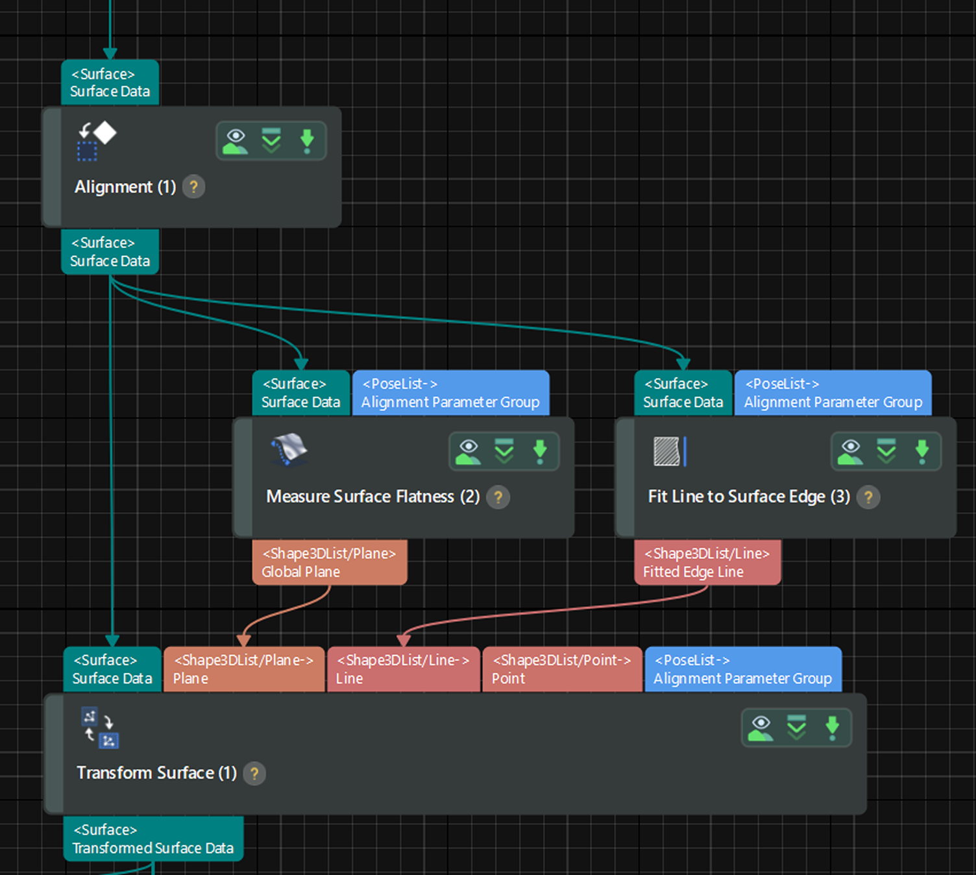The image size is (976, 875).
Task: Select the Global Plane output port
Action: point(329,562)
